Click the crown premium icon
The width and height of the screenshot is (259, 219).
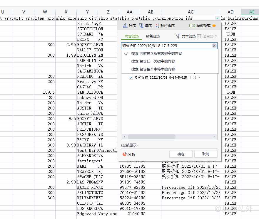point(214,26)
